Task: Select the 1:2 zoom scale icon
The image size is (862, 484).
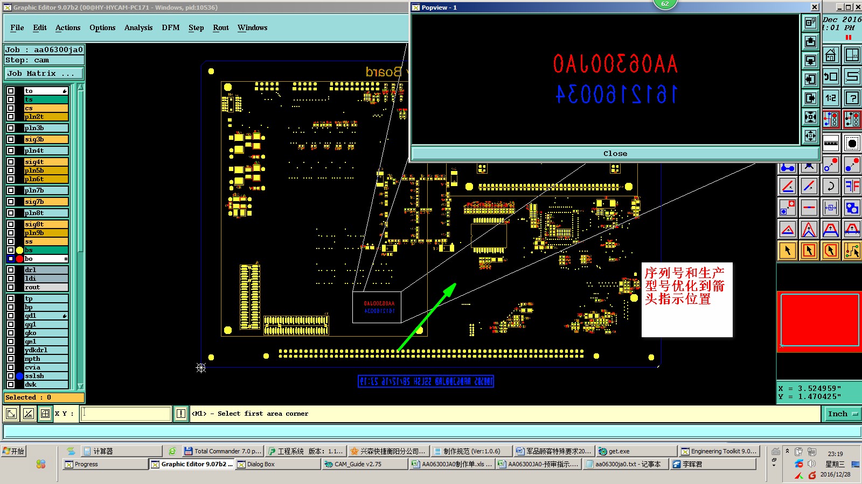Action: 831,98
